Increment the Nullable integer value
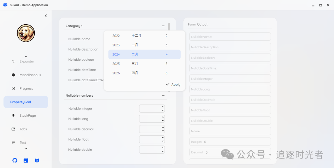 click(163, 107)
